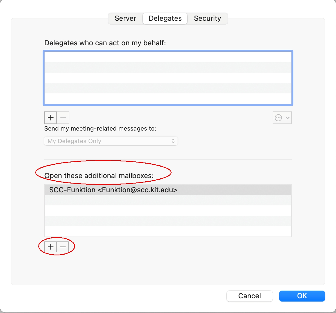
Task: Remove selected mailbox using minus button
Action: (x=63, y=247)
